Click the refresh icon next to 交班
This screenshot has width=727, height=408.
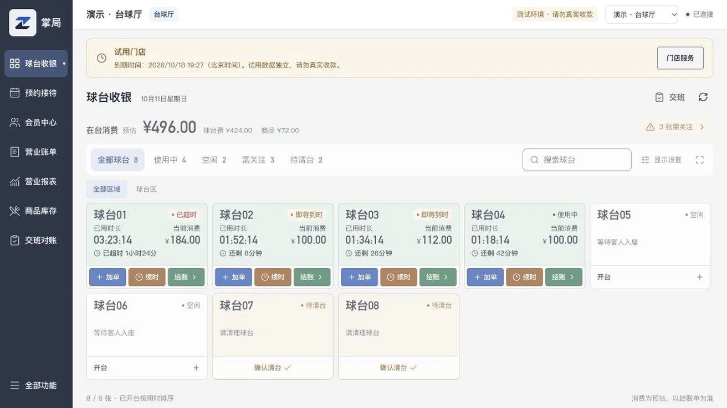(703, 97)
